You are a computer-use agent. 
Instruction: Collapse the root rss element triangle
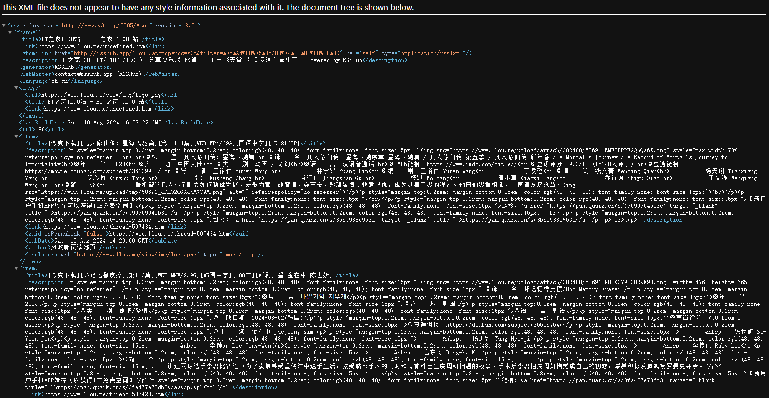coord(4,25)
